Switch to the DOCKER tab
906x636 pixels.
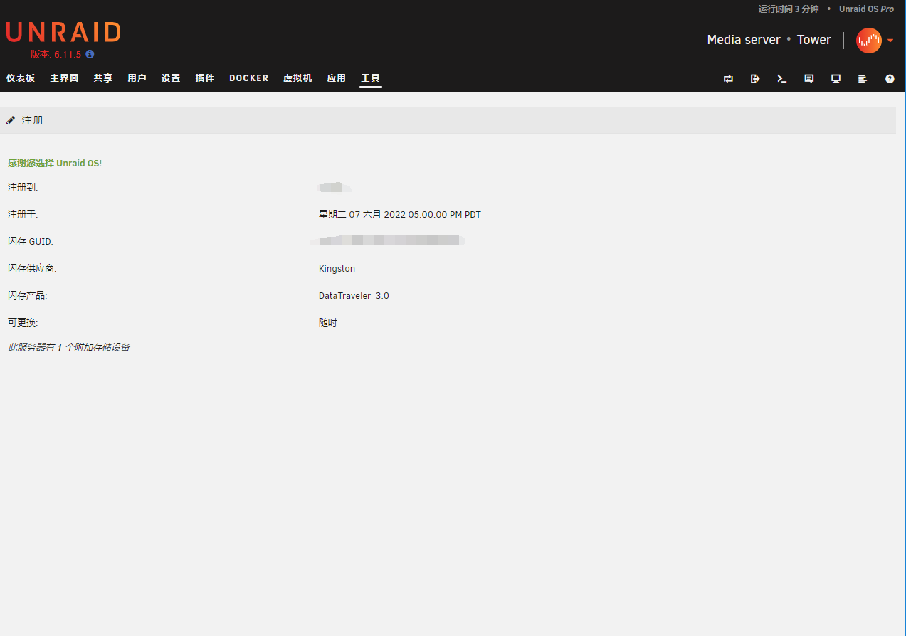click(248, 78)
